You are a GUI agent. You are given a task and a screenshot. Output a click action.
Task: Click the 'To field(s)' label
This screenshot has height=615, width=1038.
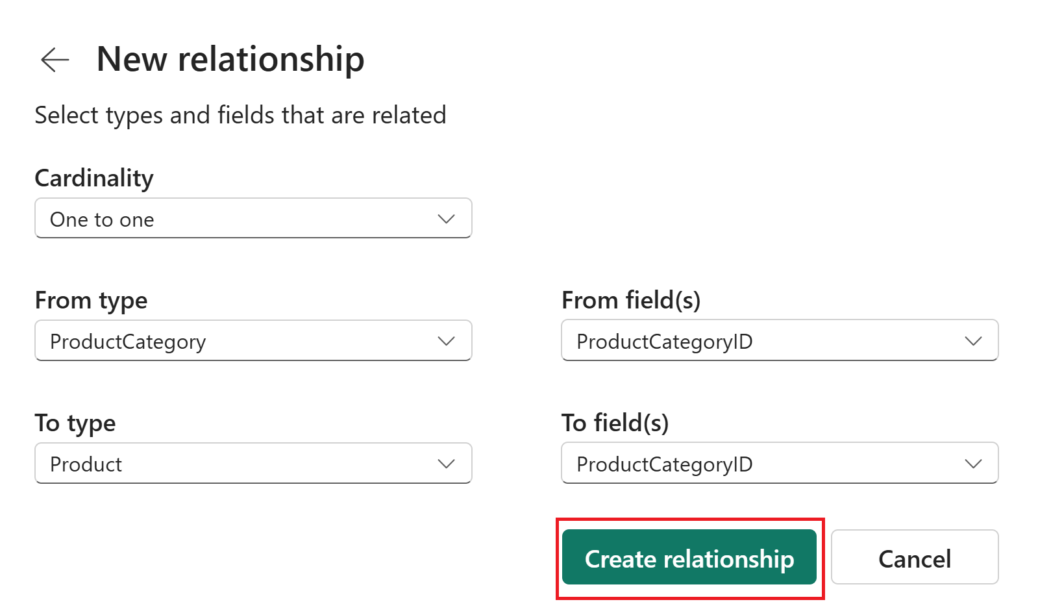pos(615,423)
